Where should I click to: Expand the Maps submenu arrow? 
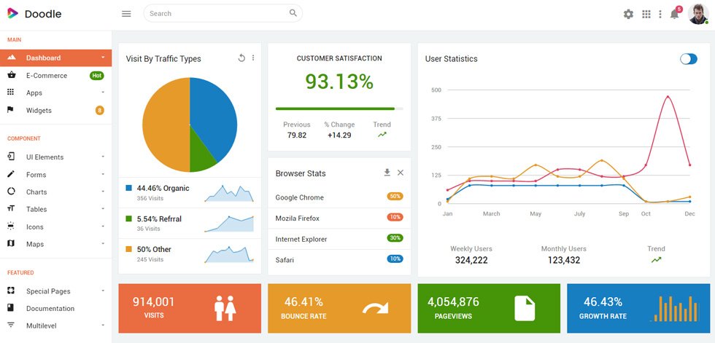(x=103, y=243)
